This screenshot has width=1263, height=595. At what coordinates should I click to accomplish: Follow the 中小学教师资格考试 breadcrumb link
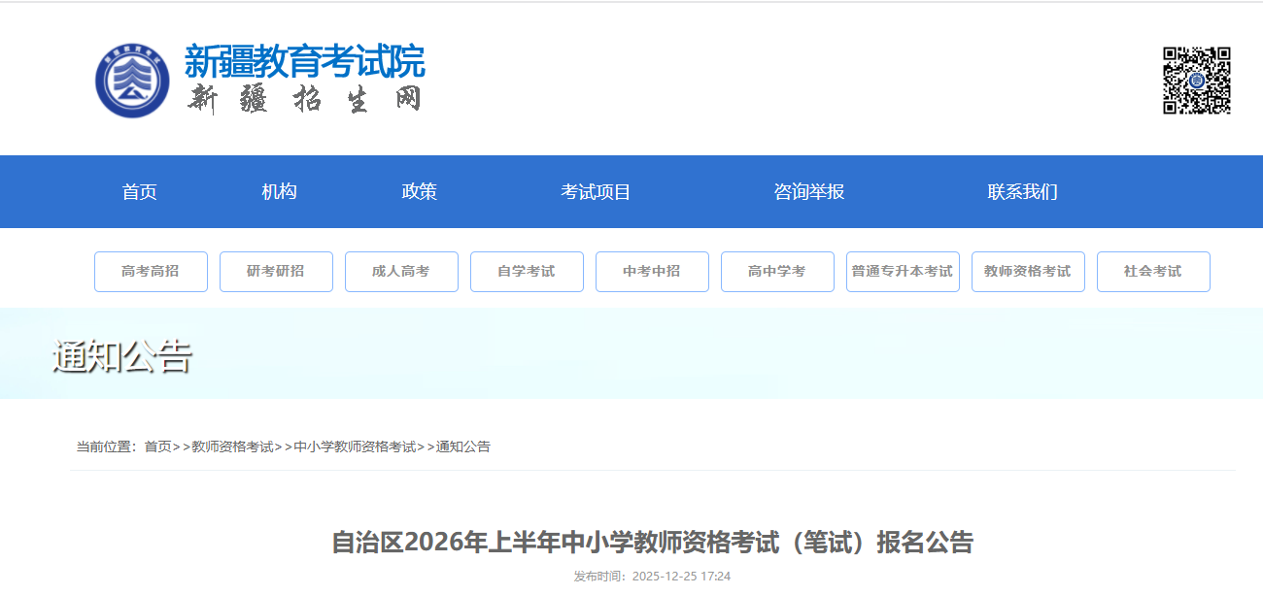click(x=355, y=446)
